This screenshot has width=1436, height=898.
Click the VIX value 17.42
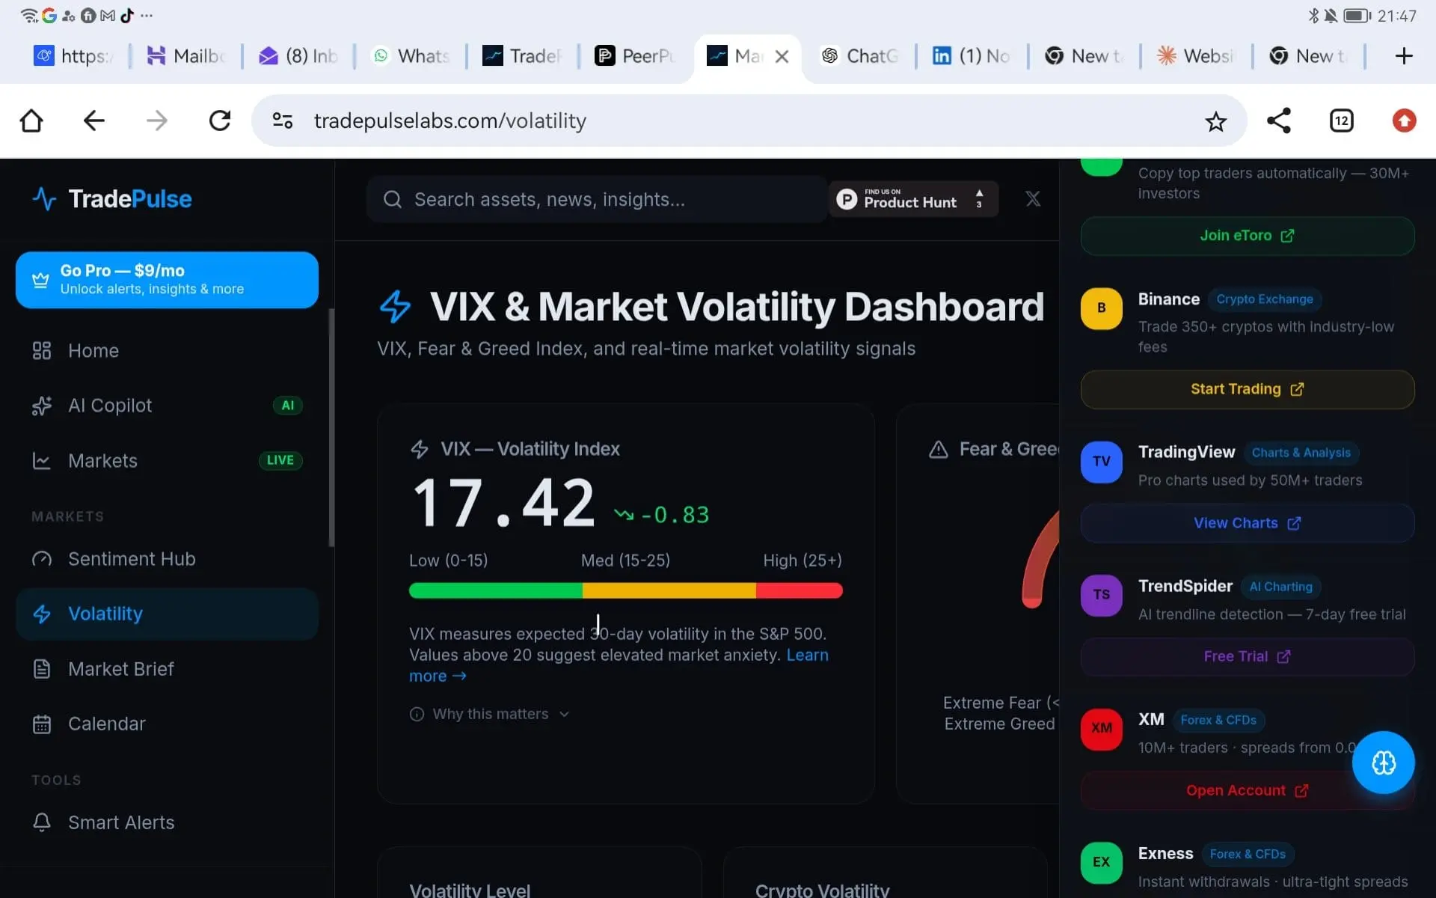pos(504,503)
